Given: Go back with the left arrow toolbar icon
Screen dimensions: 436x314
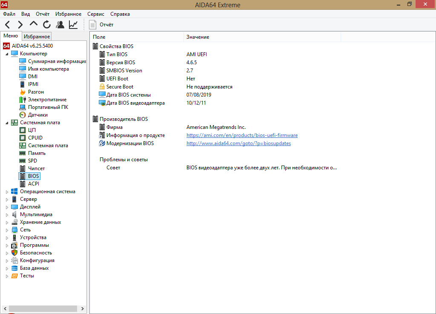Looking at the screenshot, I should click(x=8, y=25).
